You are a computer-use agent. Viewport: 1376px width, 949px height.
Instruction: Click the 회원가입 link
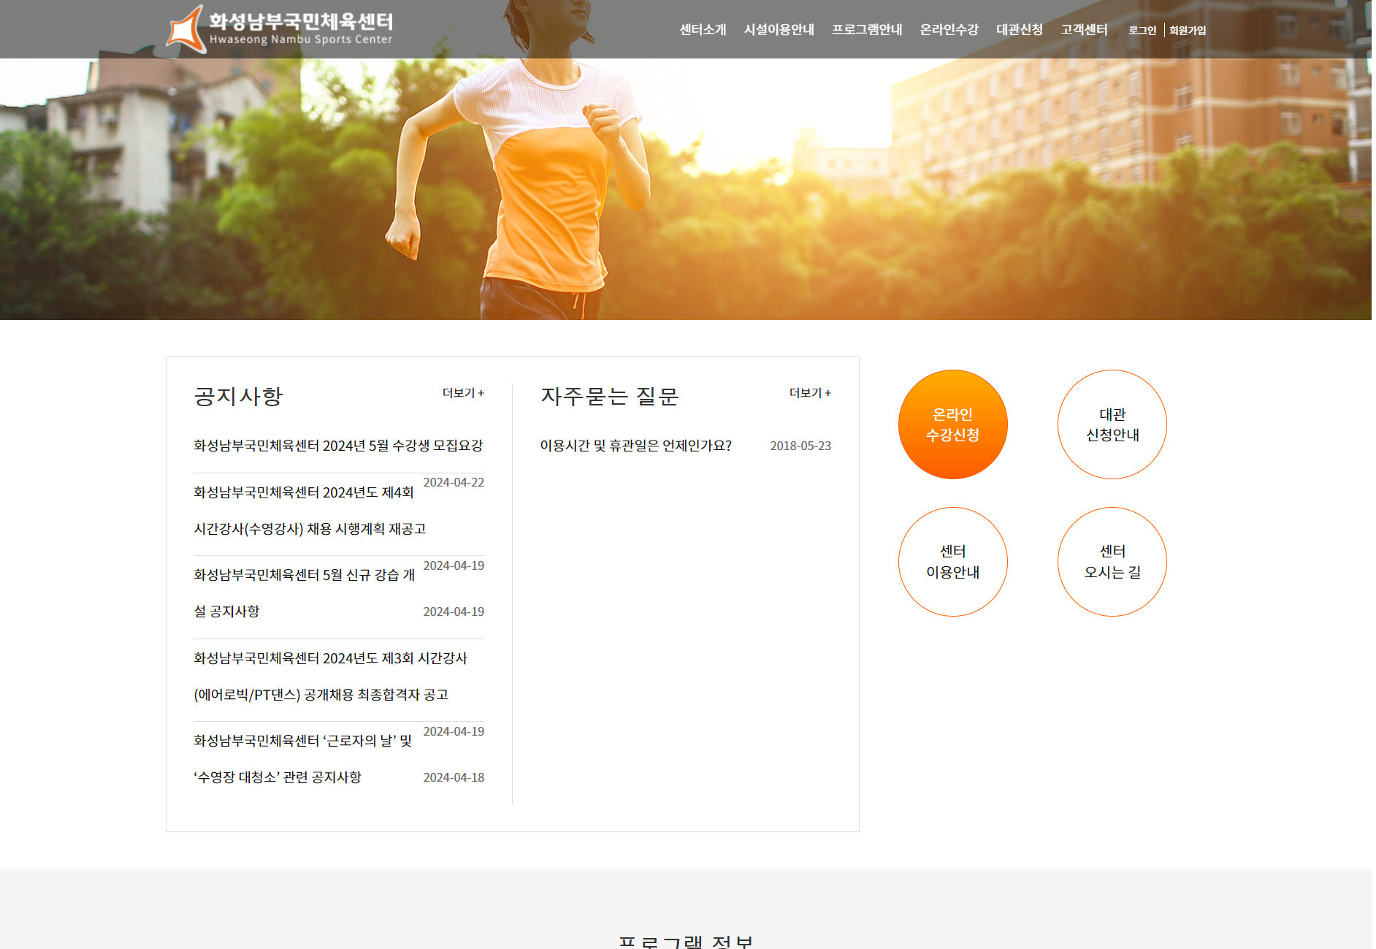pyautogui.click(x=1188, y=31)
